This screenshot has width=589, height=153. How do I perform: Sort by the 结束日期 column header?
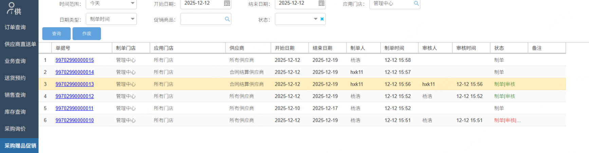[328, 48]
